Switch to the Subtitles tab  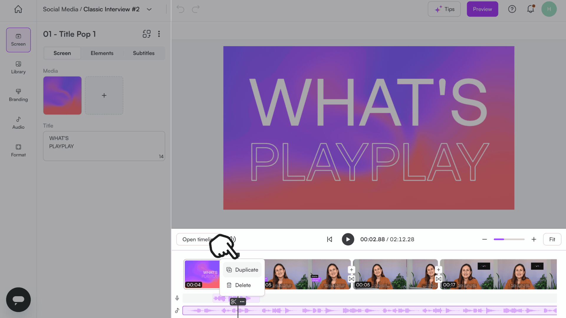point(144,53)
